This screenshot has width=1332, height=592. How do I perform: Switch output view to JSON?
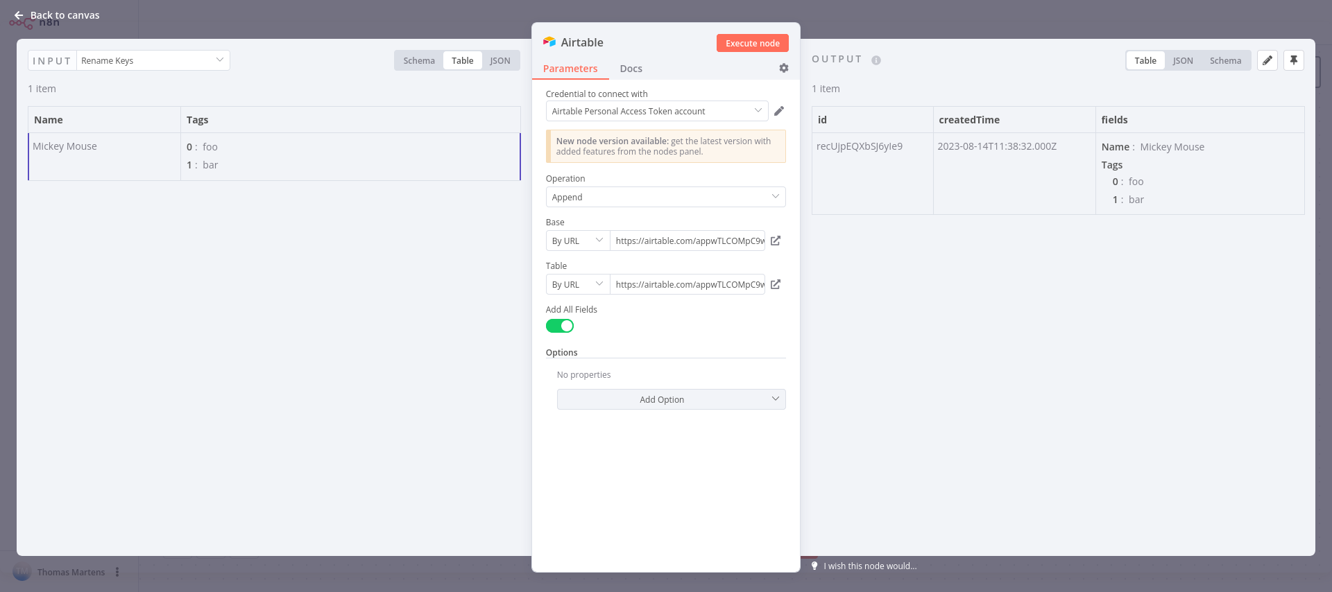[1183, 60]
